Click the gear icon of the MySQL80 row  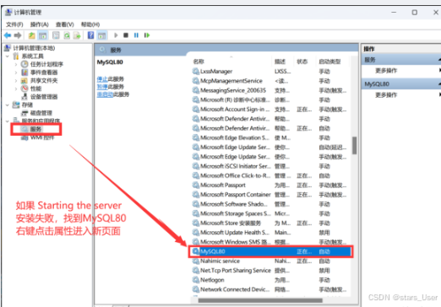click(196, 251)
